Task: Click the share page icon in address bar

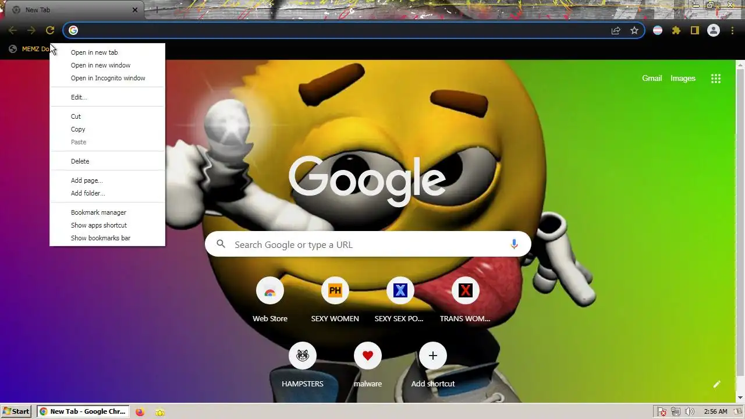Action: [616, 30]
